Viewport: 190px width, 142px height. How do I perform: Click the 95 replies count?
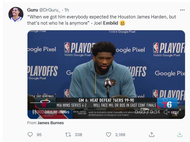[39, 135]
